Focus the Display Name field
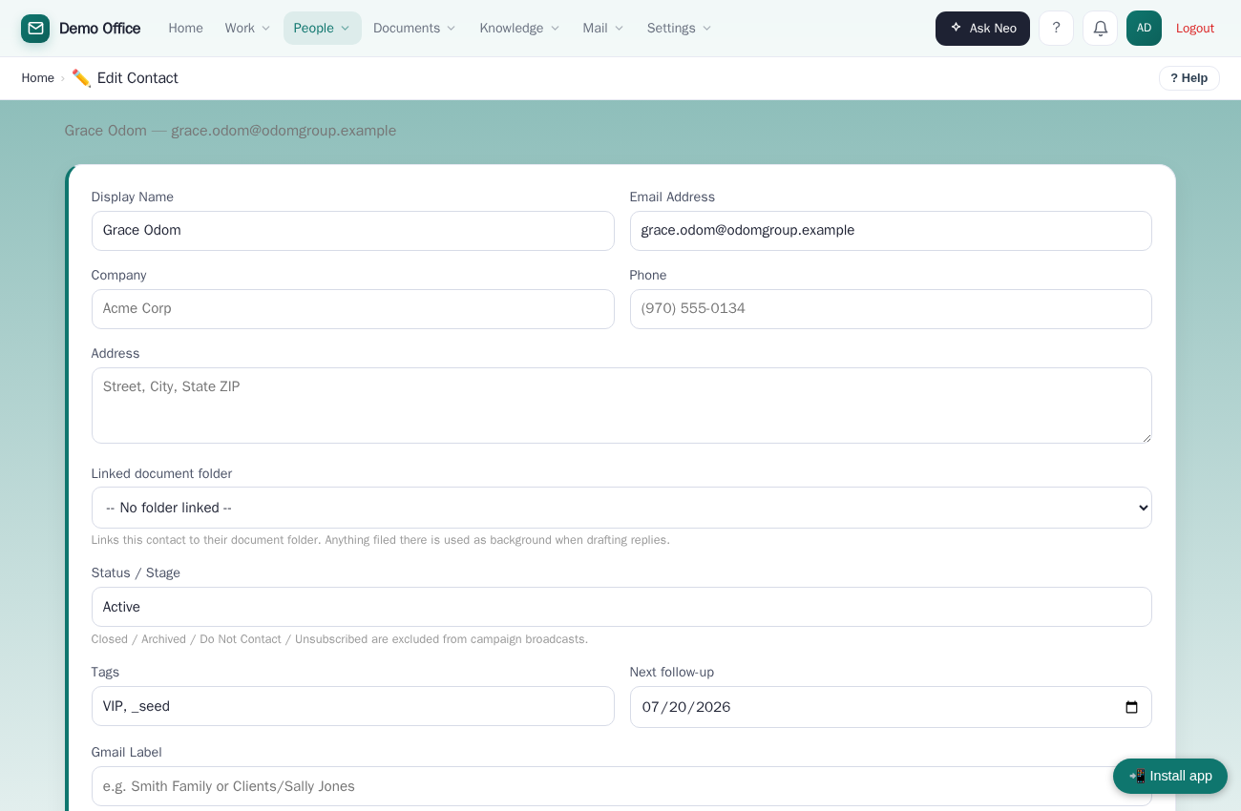Screen dimensions: 1241x811 tap(352, 231)
